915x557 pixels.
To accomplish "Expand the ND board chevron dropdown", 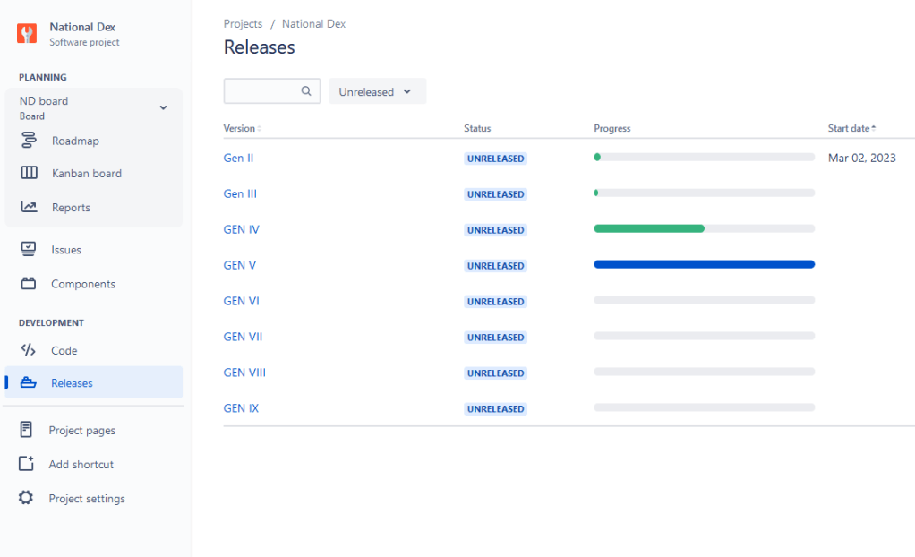I will point(163,108).
